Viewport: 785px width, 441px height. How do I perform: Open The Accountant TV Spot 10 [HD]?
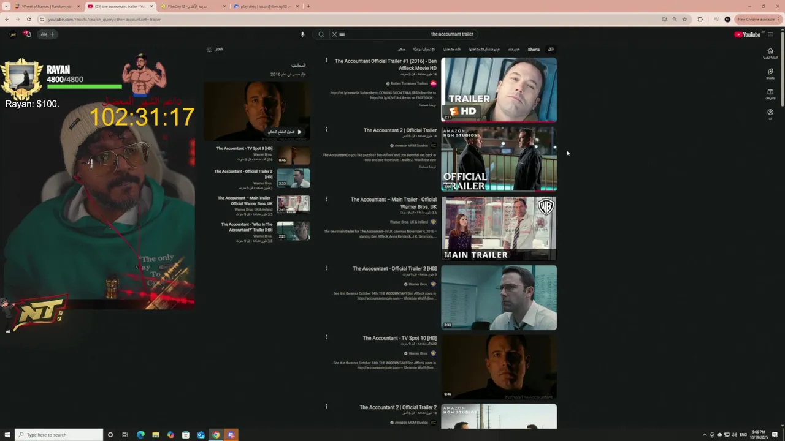click(399, 338)
